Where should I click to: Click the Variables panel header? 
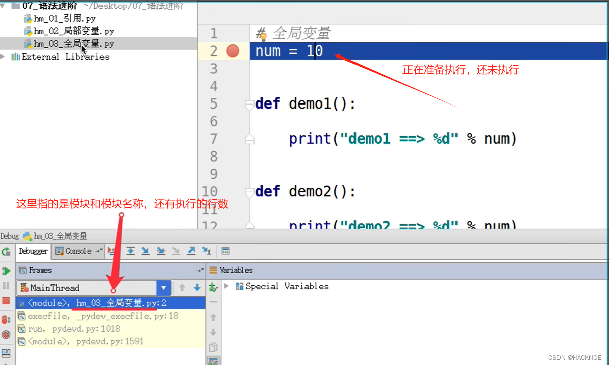point(407,270)
